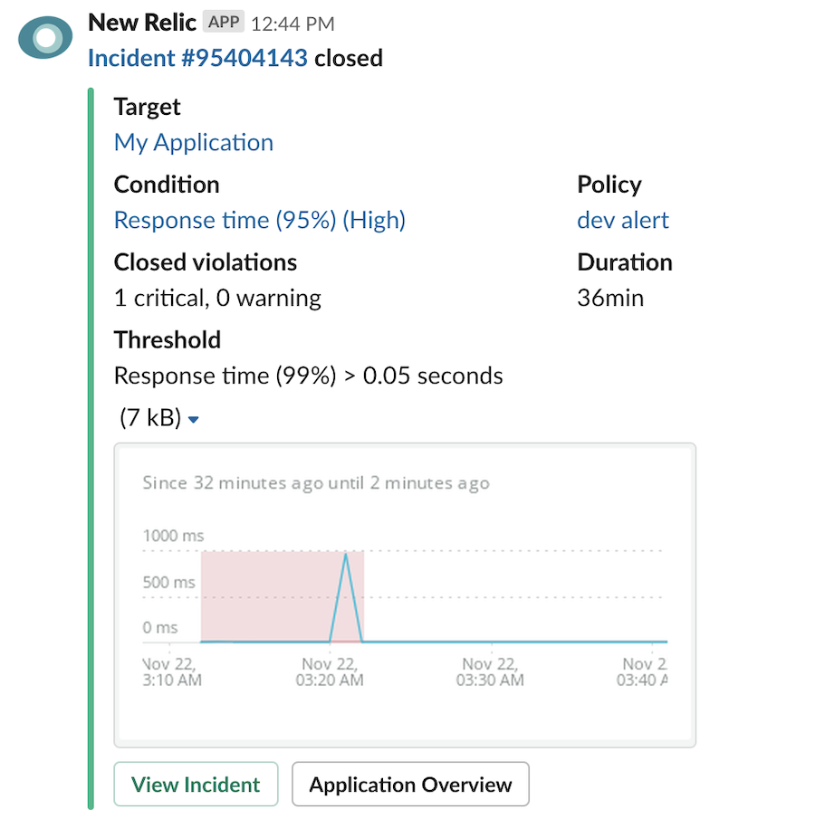Image resolution: width=815 pixels, height=818 pixels.
Task: Click the response time spike peak in chart
Action: [346, 556]
